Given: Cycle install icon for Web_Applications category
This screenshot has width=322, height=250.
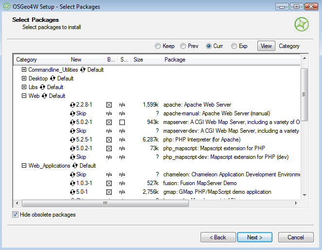Looking at the screenshot, I should click(x=75, y=166).
